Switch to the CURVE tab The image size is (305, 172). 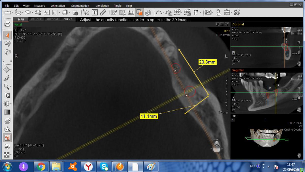(68, 19)
